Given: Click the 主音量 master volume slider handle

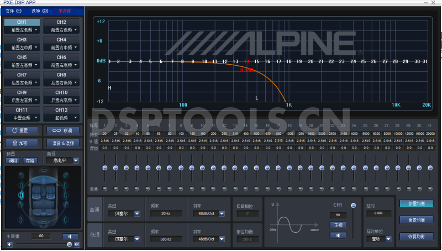Looking at the screenshot, I should [70, 244].
